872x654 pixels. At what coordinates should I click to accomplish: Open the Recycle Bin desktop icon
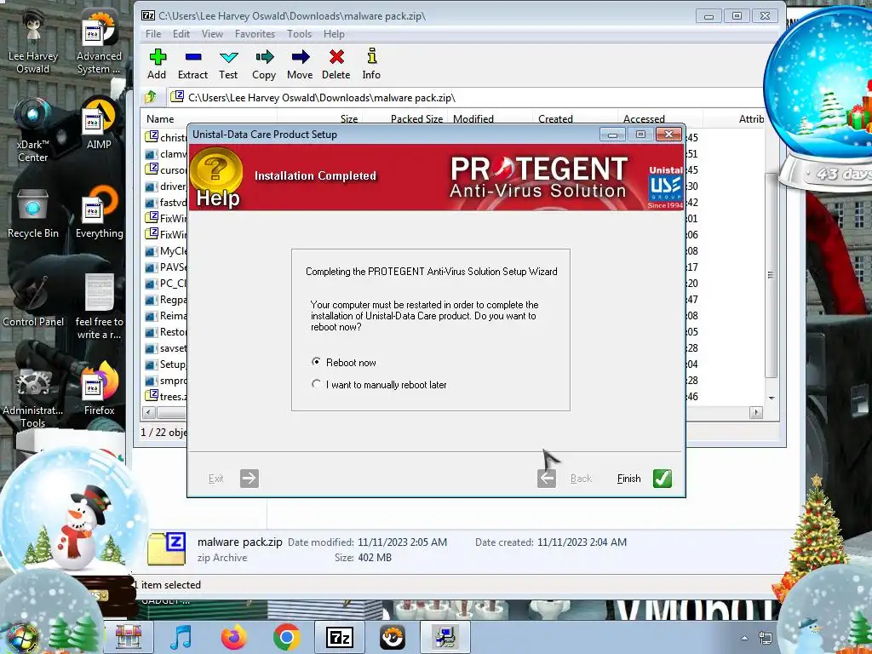[33, 214]
